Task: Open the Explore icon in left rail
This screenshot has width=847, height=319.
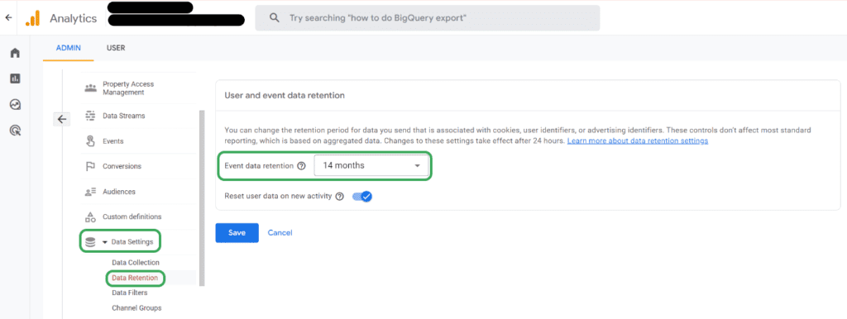Action: [15, 105]
